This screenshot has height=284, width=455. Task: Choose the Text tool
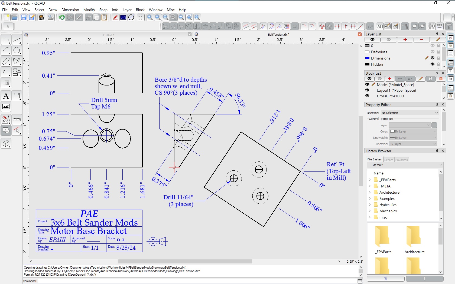tap(6, 96)
